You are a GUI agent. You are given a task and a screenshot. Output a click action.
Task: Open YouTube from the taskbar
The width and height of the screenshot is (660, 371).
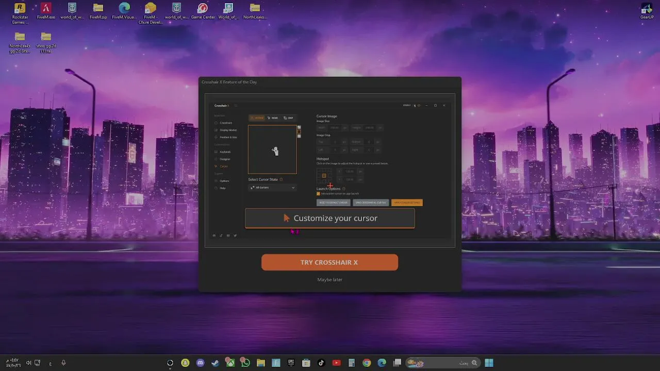click(x=336, y=363)
